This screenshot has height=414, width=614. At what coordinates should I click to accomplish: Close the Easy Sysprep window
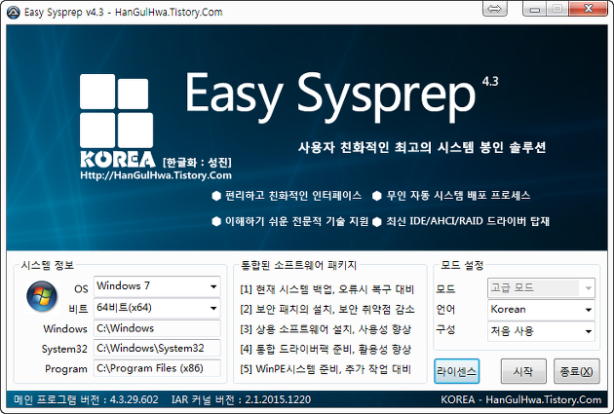click(588, 8)
